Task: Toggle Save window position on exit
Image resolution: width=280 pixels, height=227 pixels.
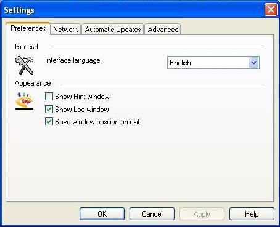Action: coord(49,122)
